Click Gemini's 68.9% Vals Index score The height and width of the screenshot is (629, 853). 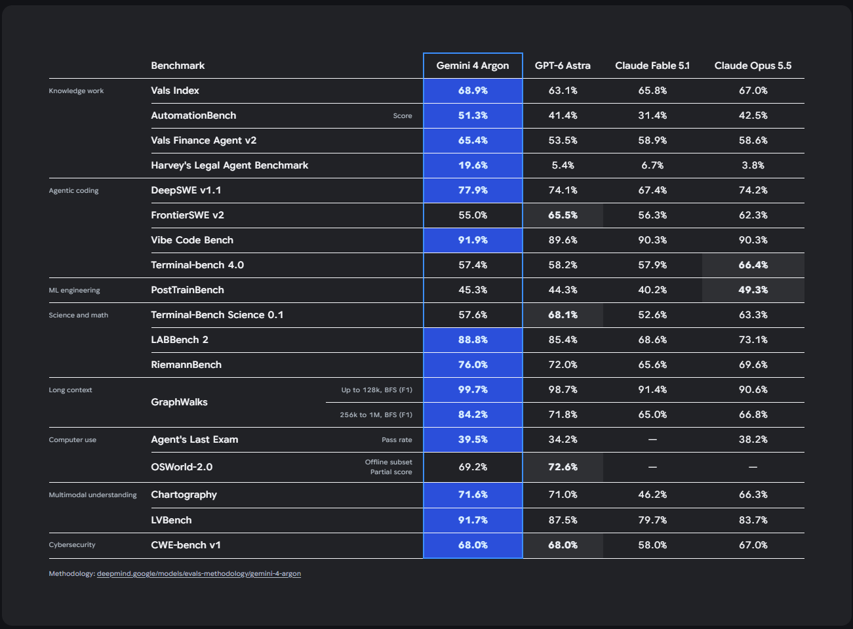[473, 91]
